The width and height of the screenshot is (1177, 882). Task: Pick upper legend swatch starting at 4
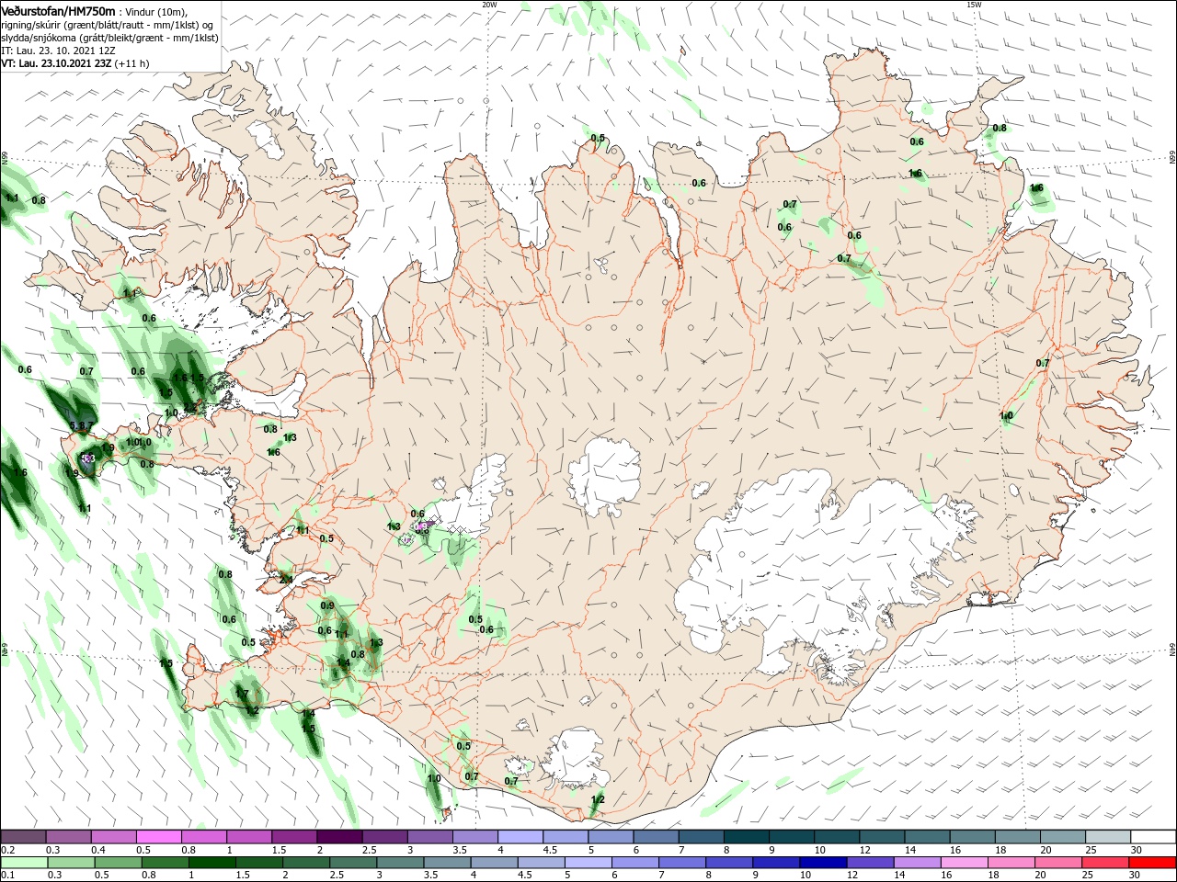(520, 837)
